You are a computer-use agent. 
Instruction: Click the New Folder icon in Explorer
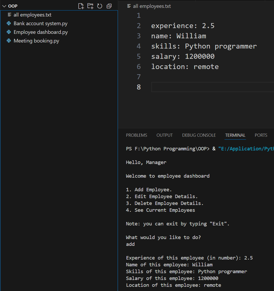click(x=90, y=6)
